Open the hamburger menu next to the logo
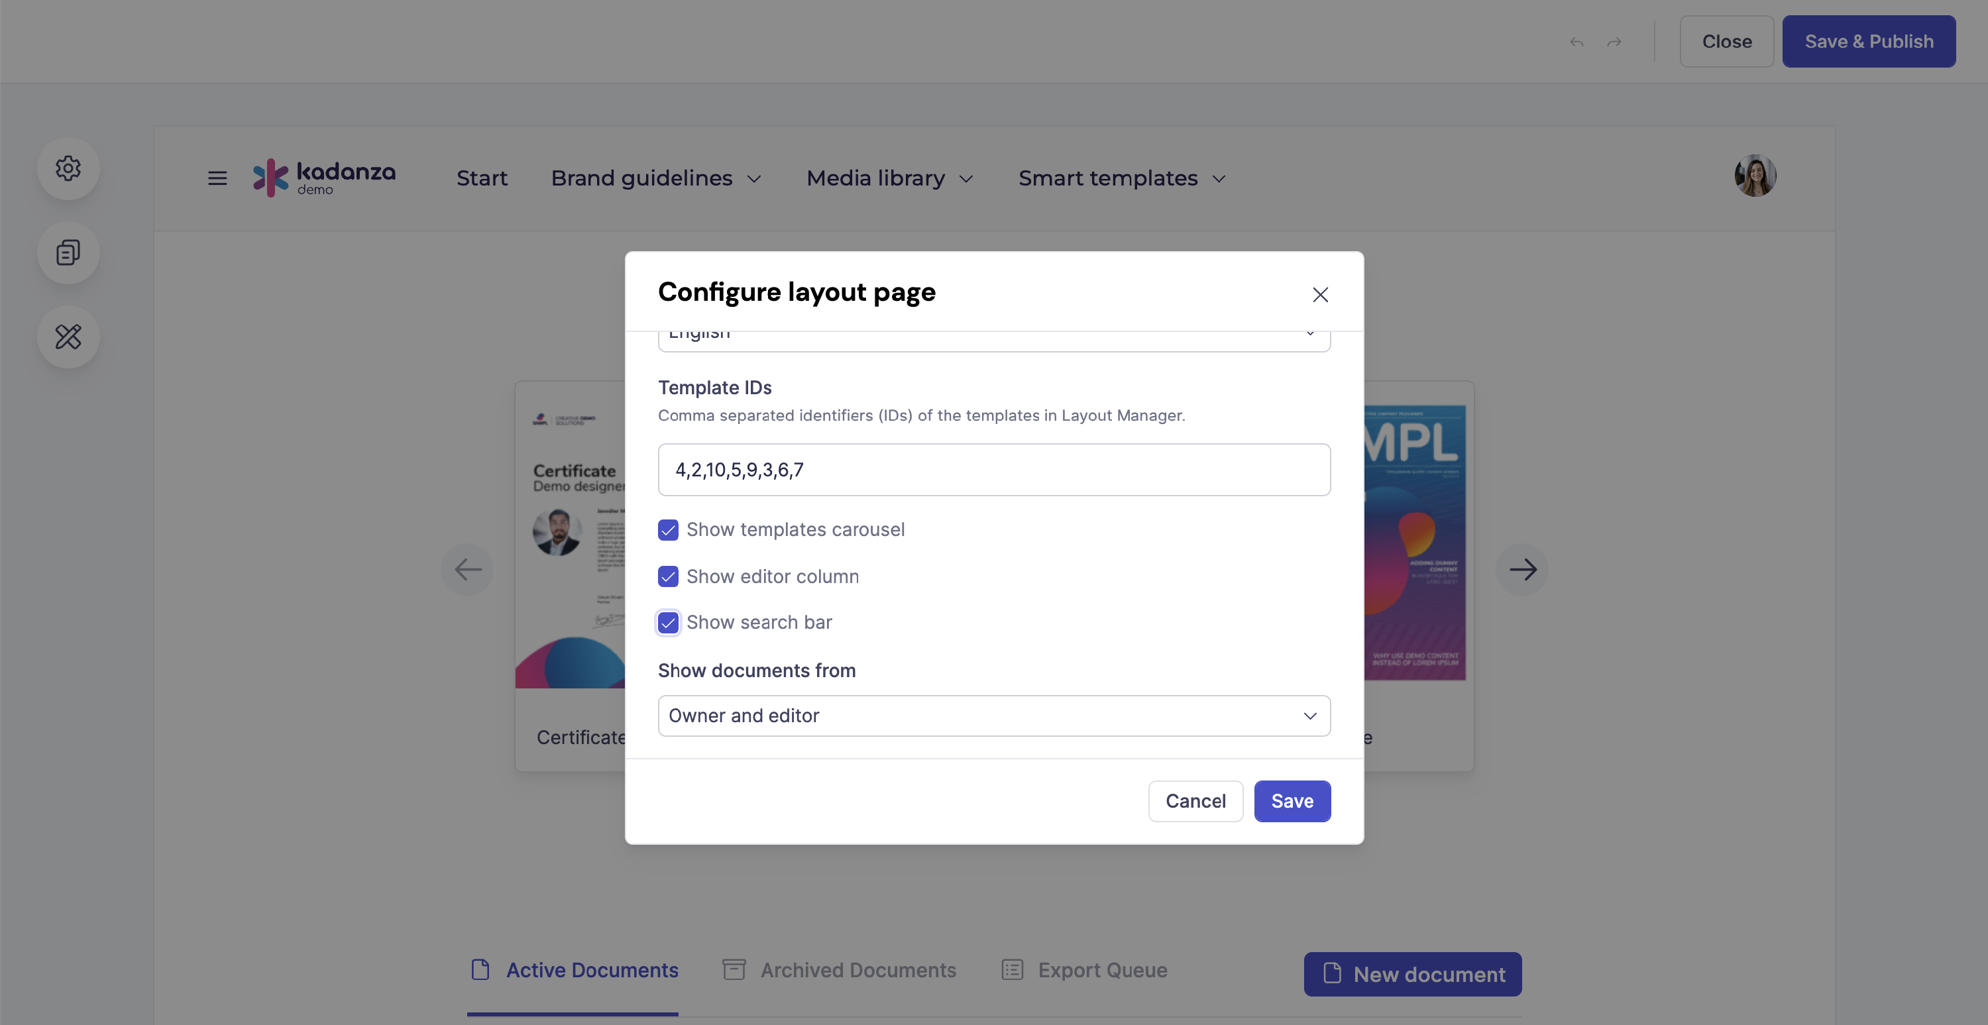The height and width of the screenshot is (1025, 1988). click(x=217, y=178)
